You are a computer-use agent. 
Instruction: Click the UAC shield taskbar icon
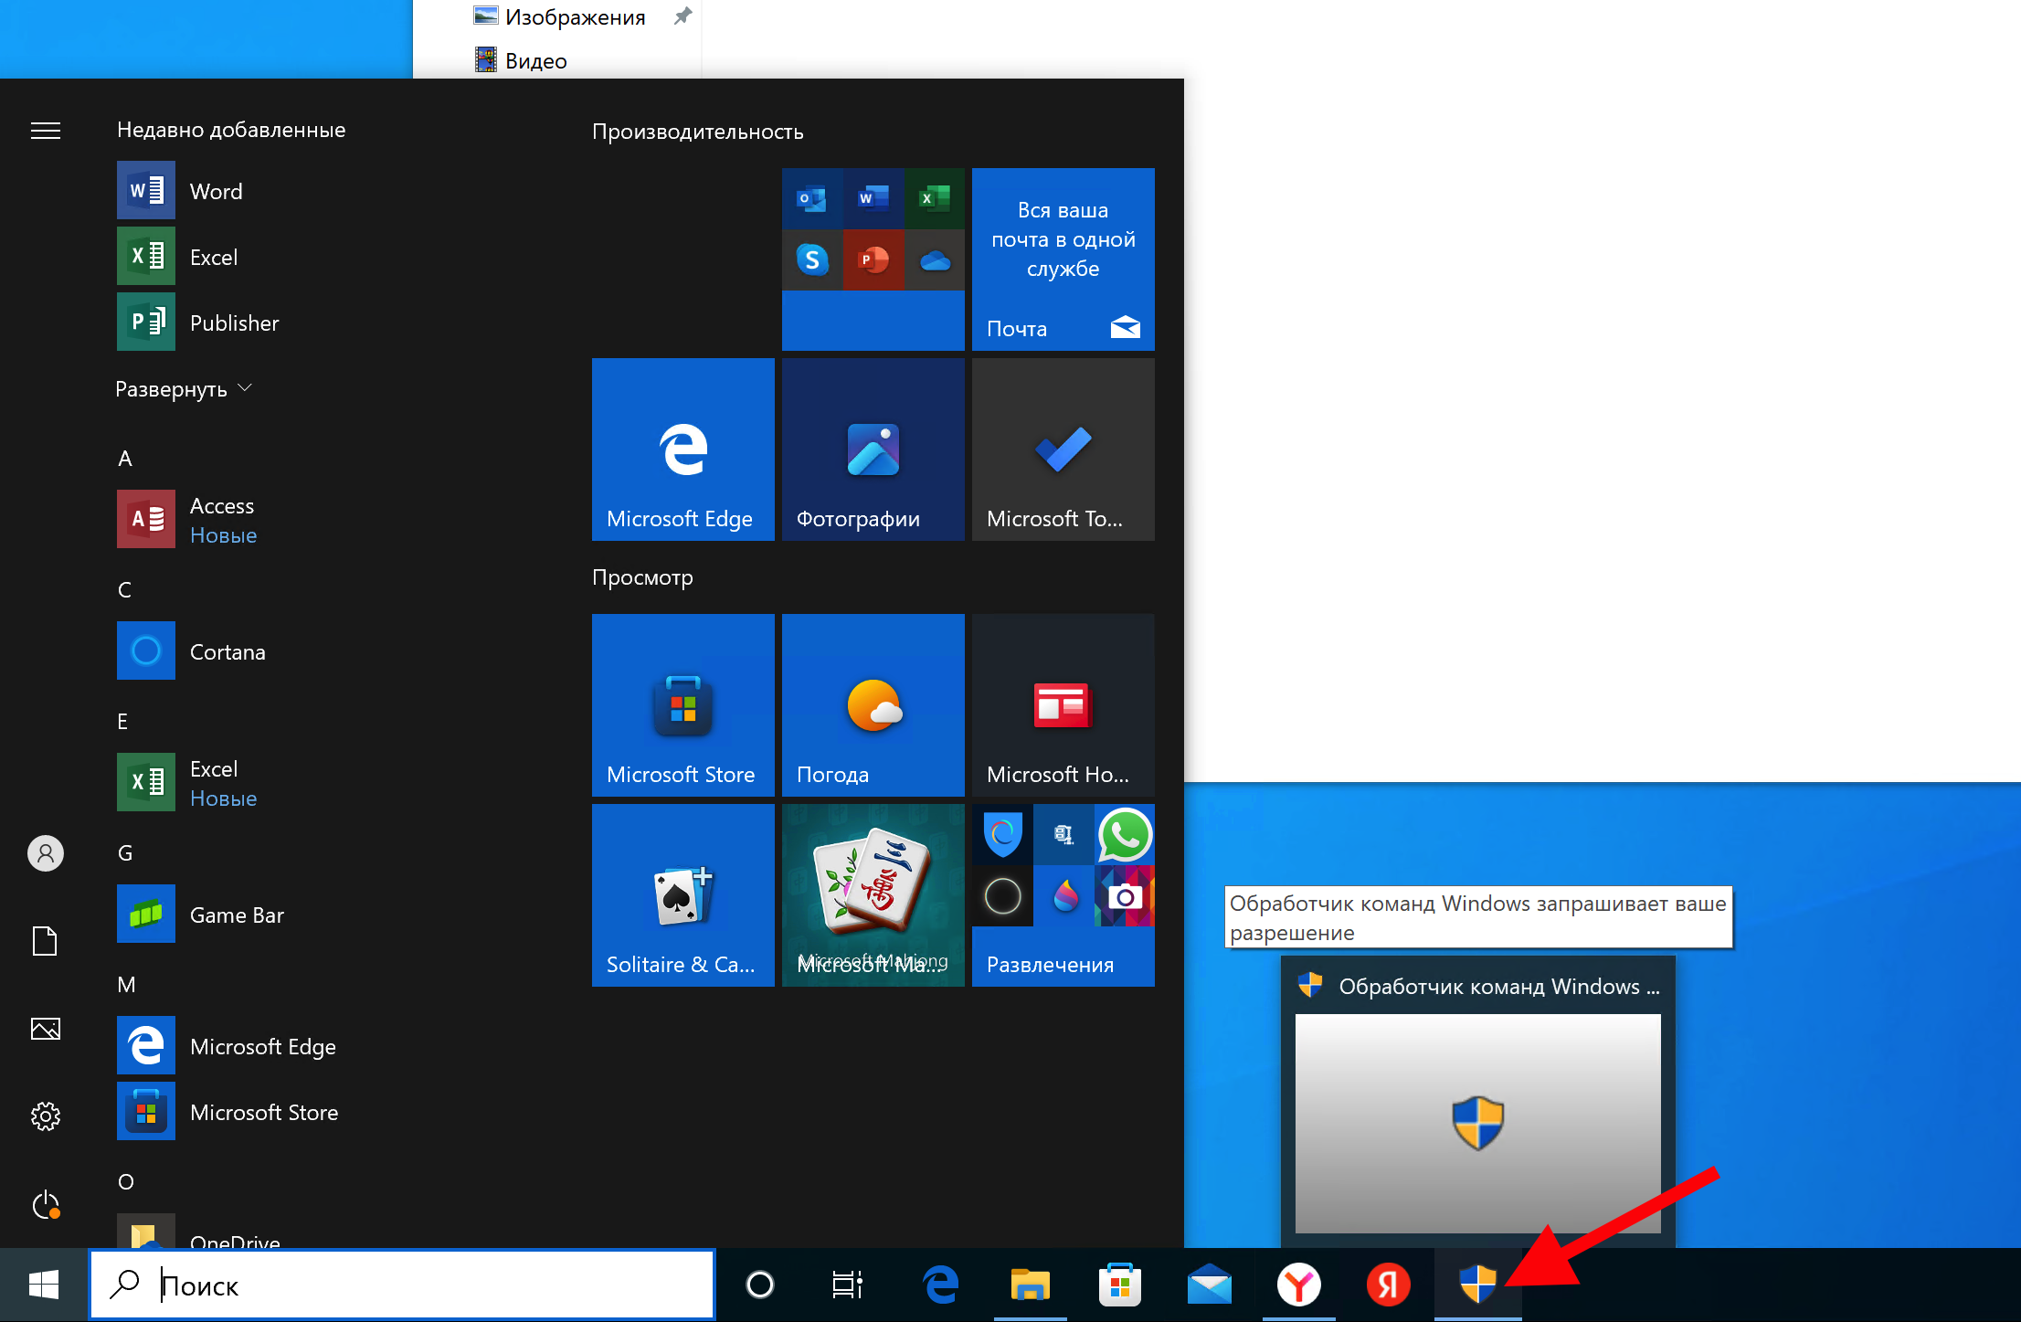point(1478,1285)
